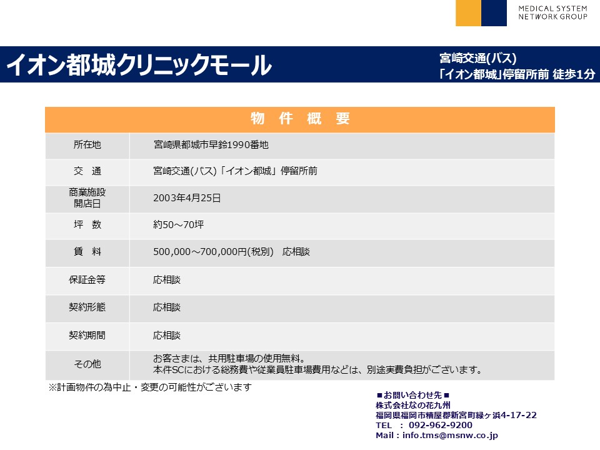The height and width of the screenshot is (450, 600).
Task: Click the "交通" row label
Action: pos(87,171)
